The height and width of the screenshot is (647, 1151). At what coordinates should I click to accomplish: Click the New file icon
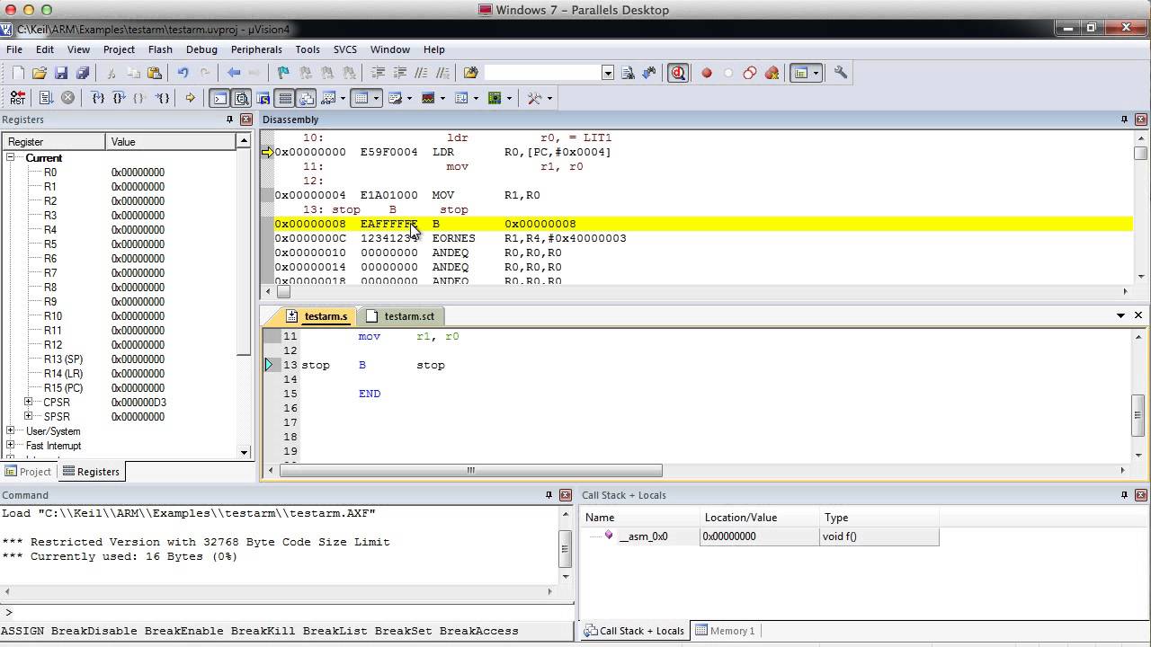click(x=19, y=73)
